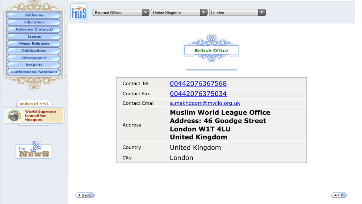Click the Back arrow button

click(85, 195)
